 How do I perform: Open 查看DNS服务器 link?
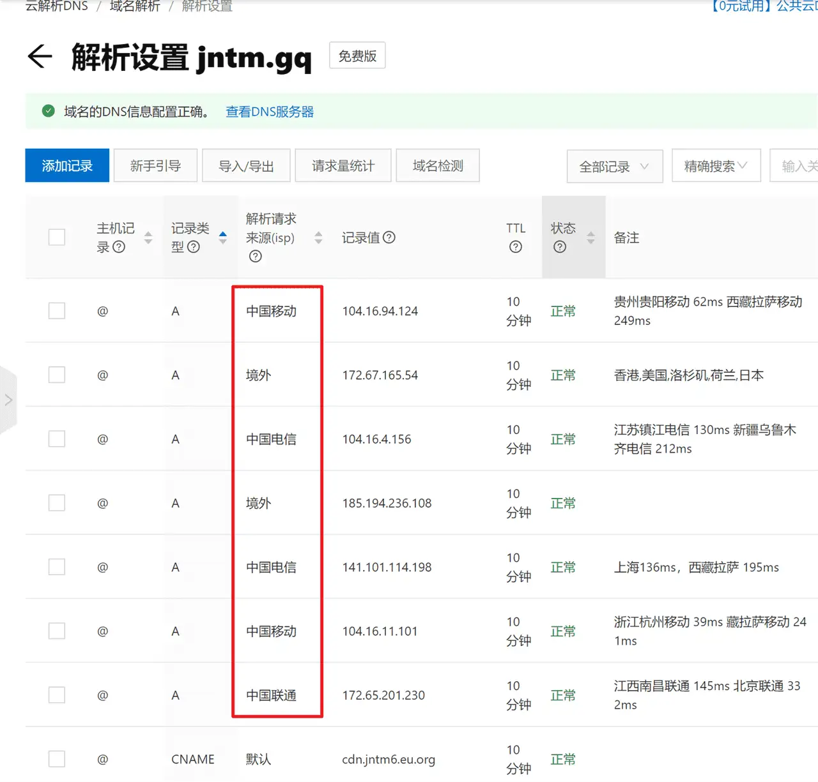[270, 112]
